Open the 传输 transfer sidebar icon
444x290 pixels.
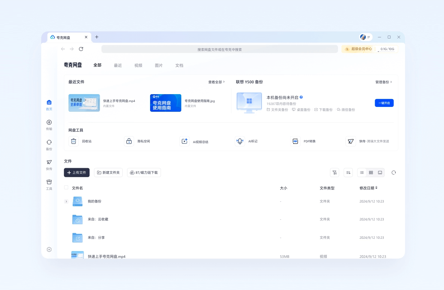pos(49,125)
